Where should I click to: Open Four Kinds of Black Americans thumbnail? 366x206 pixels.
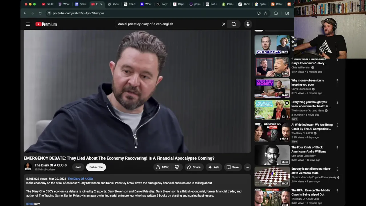(x=272, y=155)
